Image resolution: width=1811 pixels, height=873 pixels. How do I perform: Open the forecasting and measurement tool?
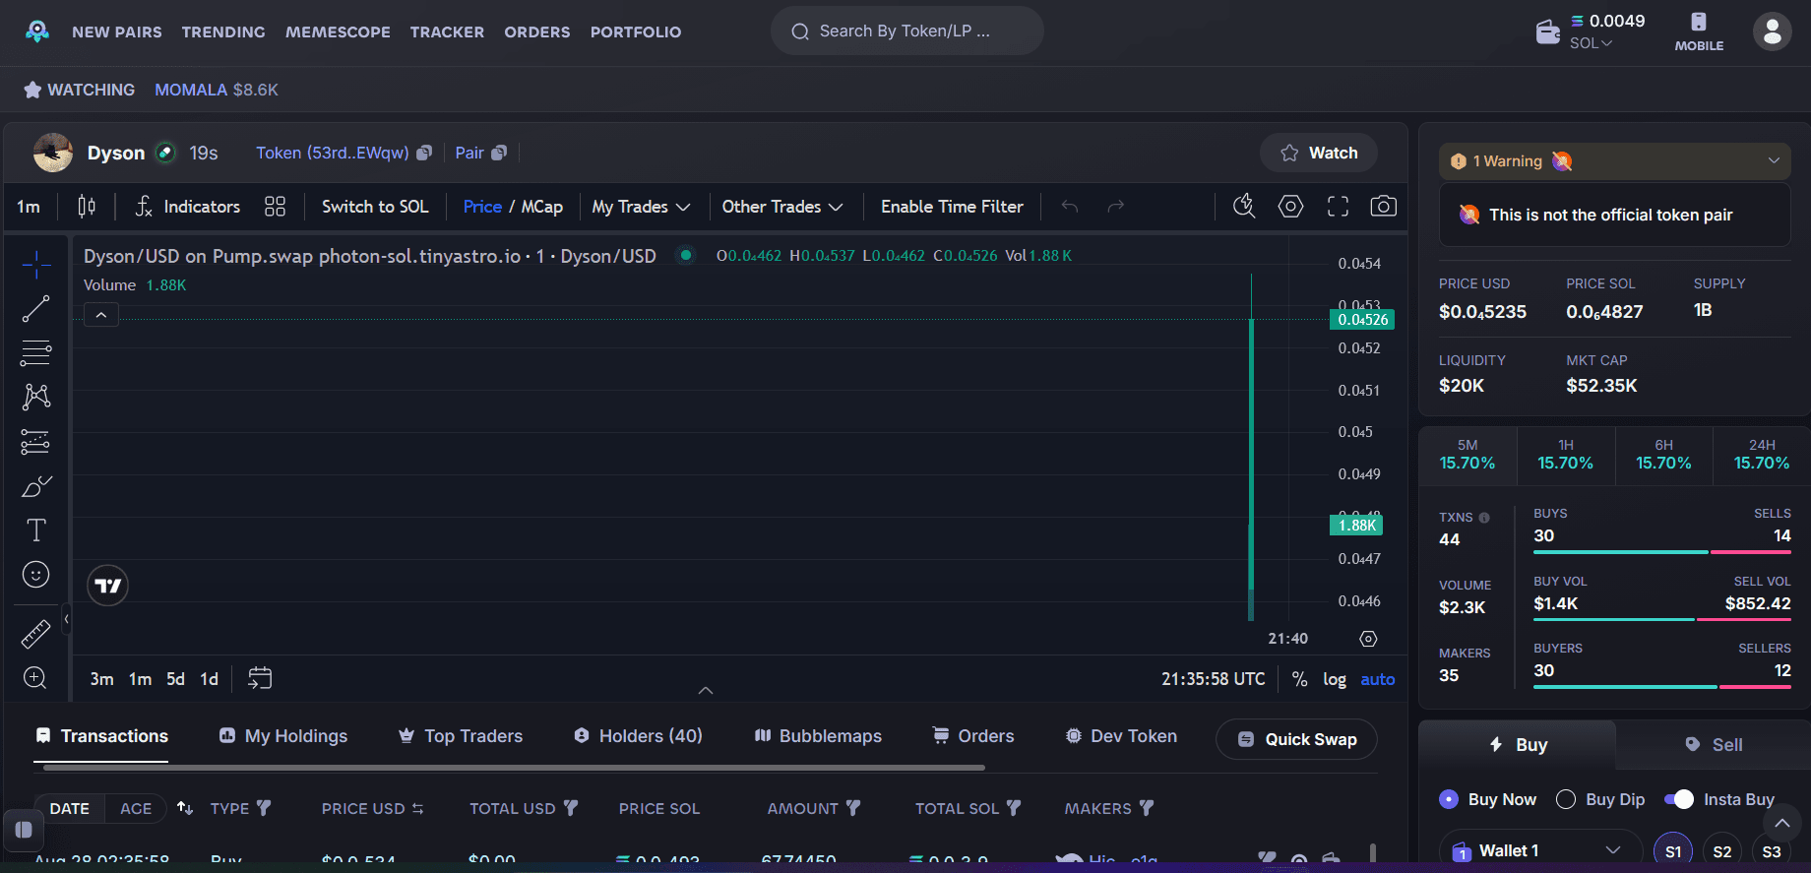(x=36, y=442)
